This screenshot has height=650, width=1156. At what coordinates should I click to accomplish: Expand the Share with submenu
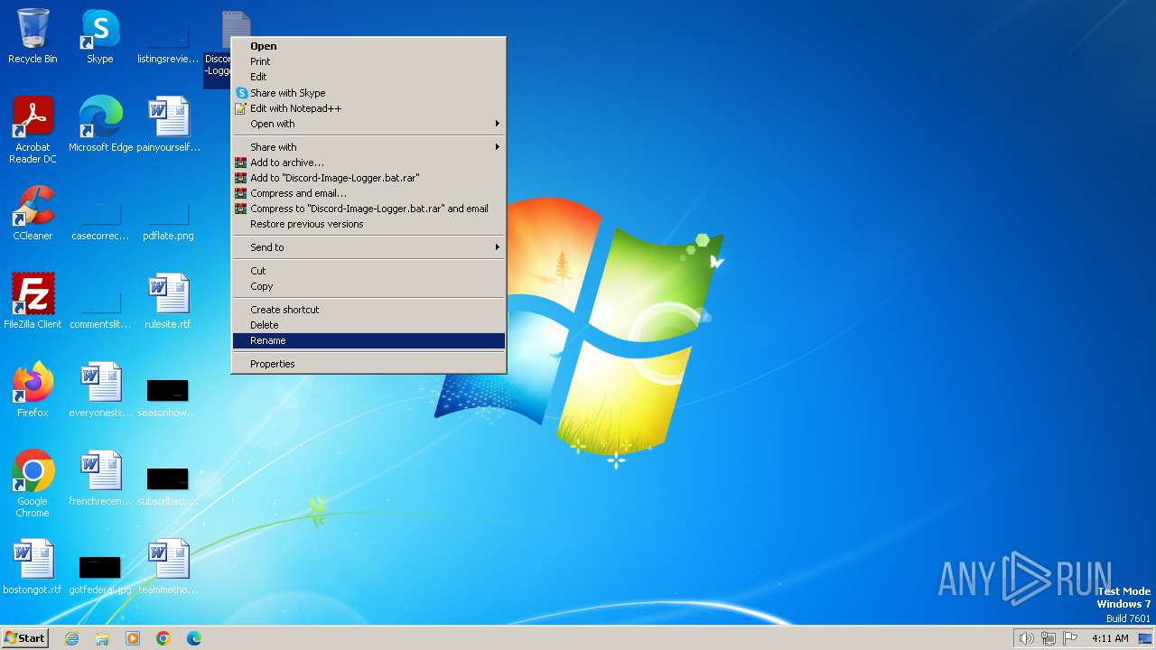(368, 147)
